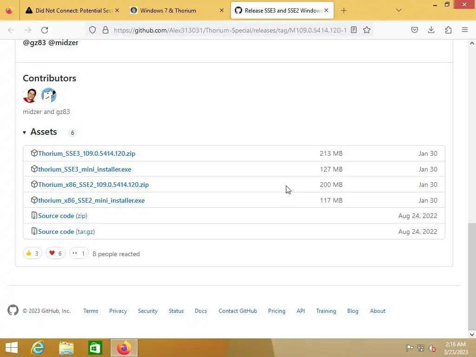Viewport: 476px width, 357px height.
Task: Click the GitHub address bar URL
Action: pyautogui.click(x=230, y=30)
